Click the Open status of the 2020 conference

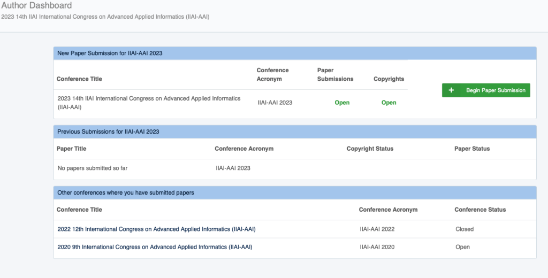(x=462, y=247)
